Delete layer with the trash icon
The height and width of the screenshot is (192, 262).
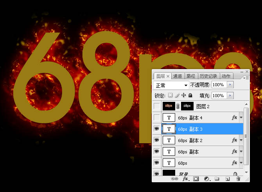click(x=238, y=179)
